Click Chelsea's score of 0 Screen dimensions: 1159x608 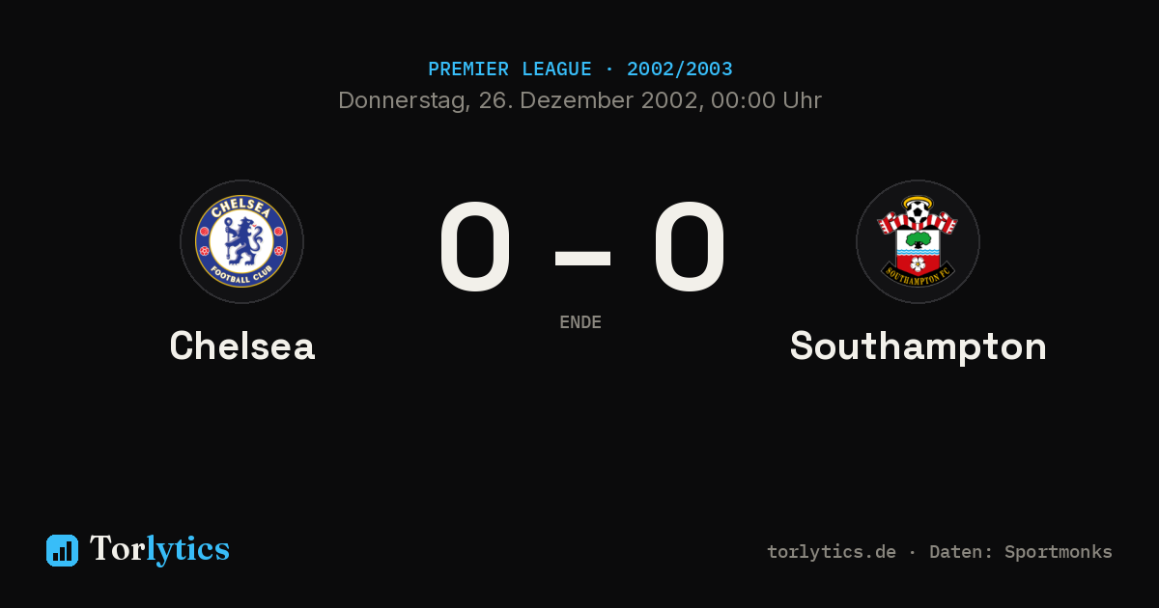click(x=474, y=247)
